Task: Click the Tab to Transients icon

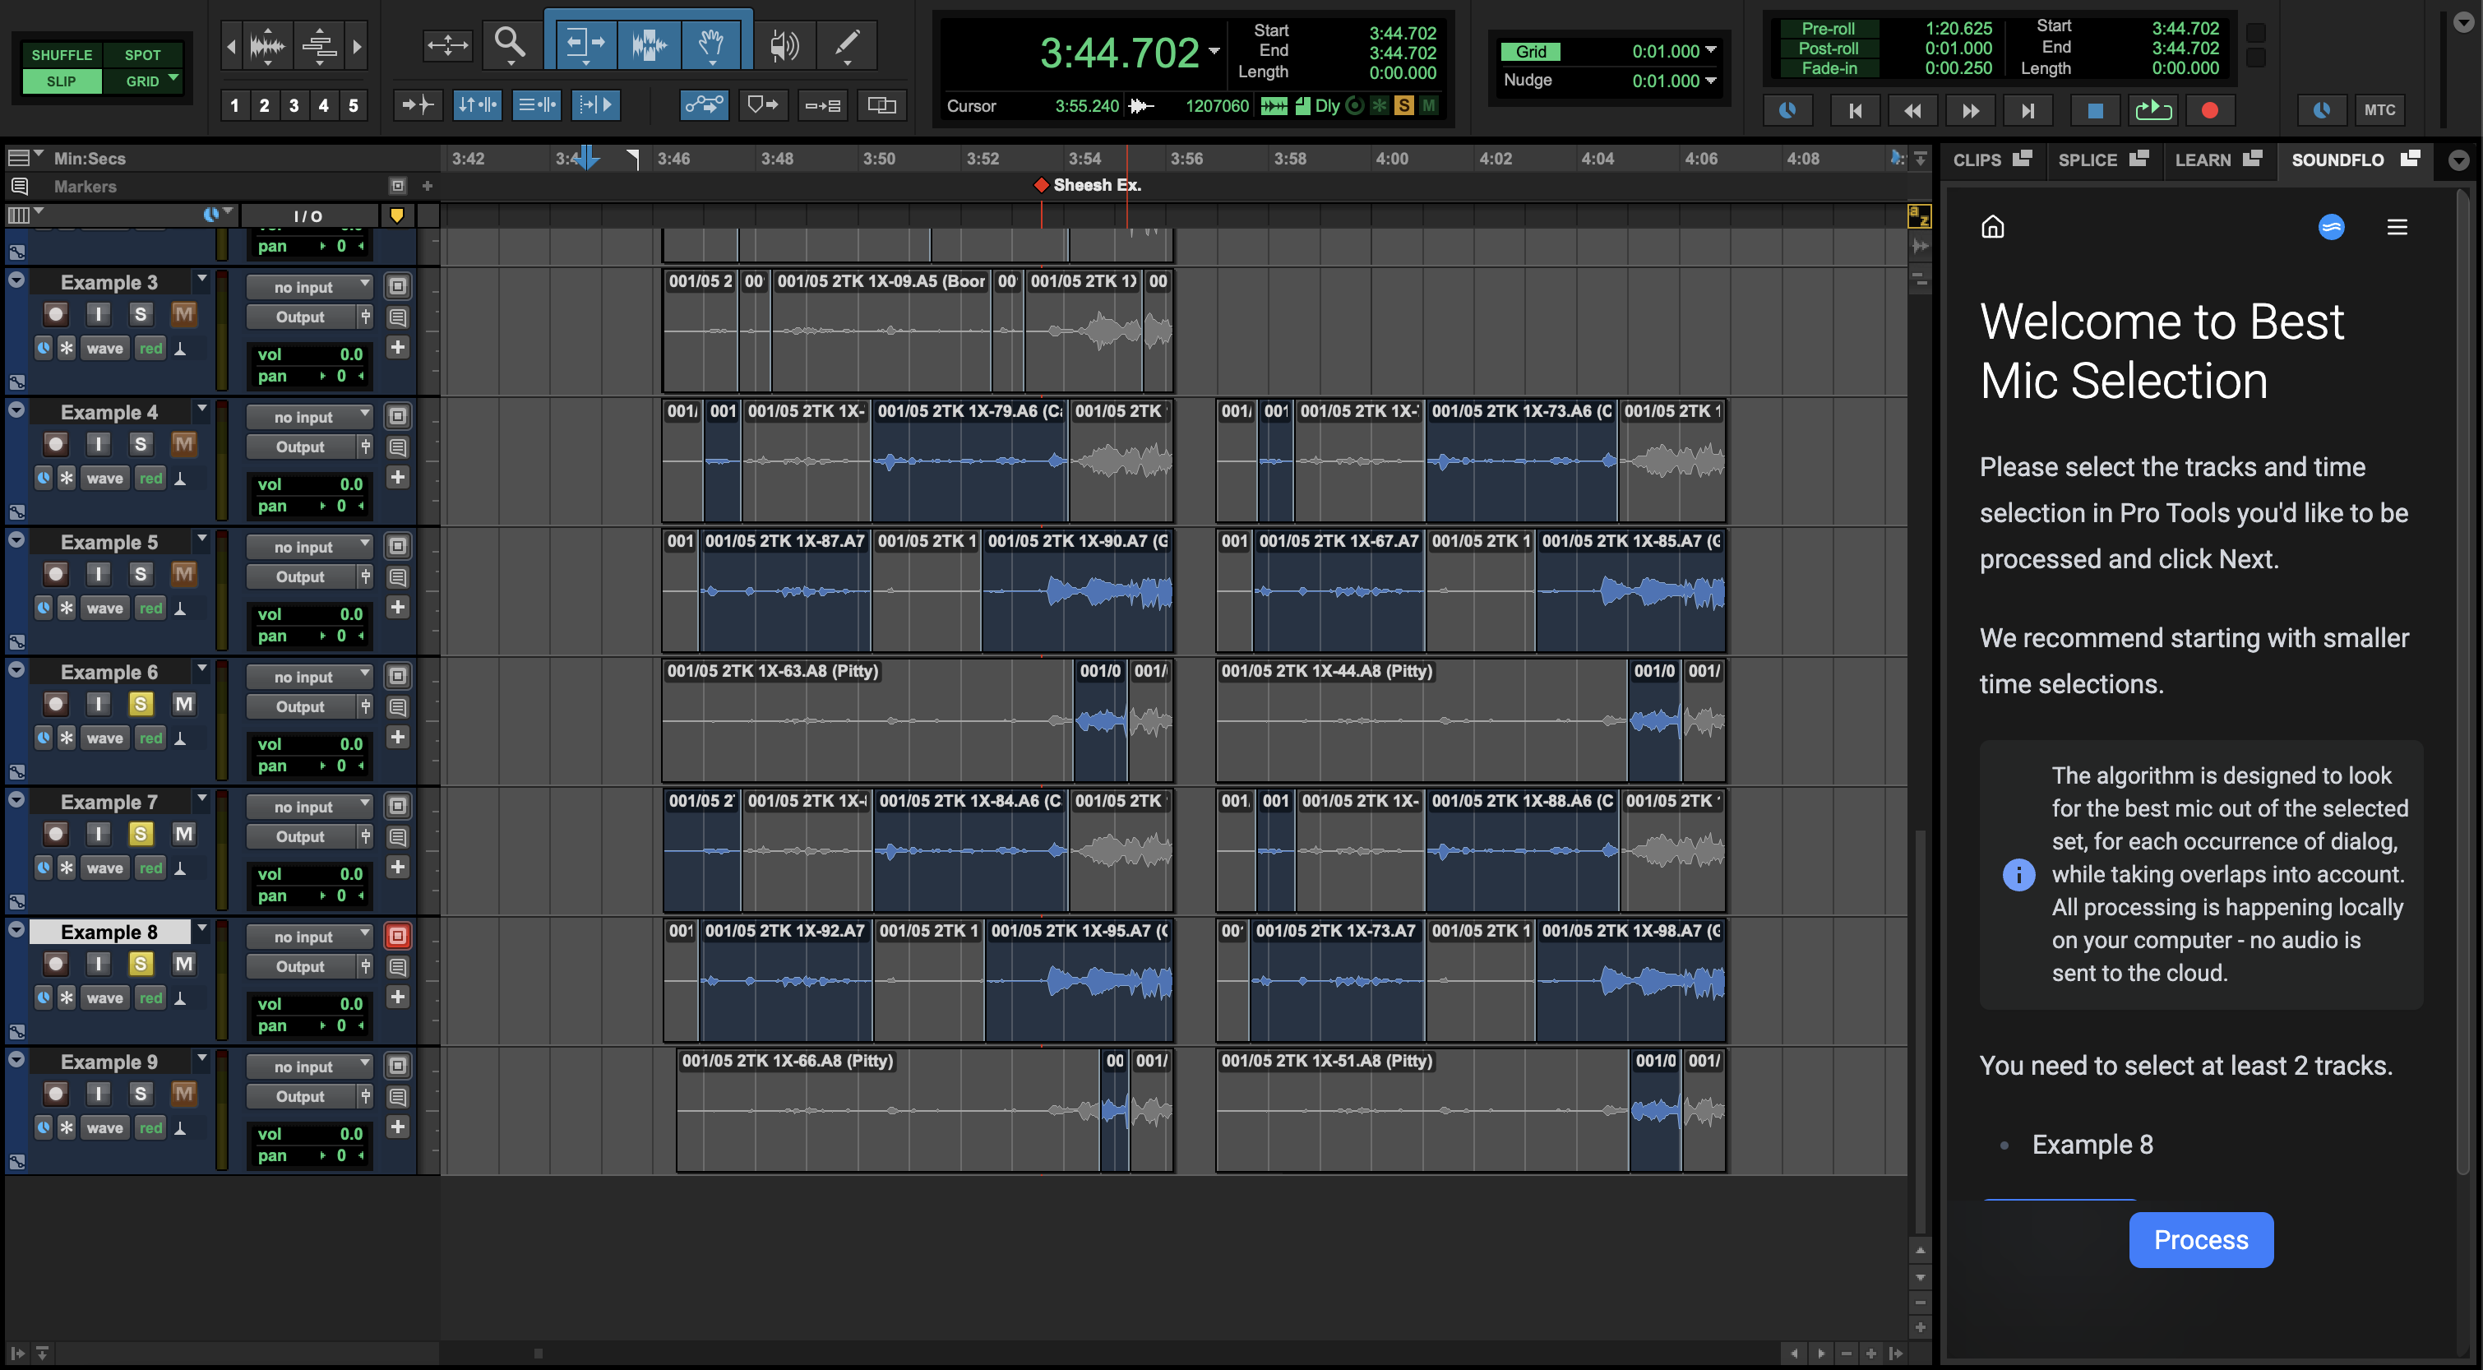Action: [418, 105]
